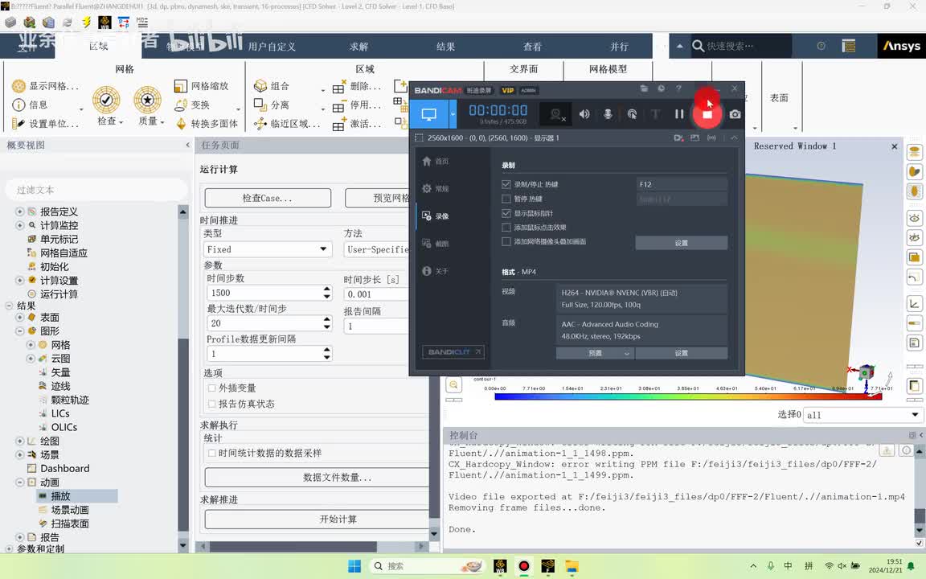This screenshot has height=579, width=926.
Task: Click 临近区域 adjacency icon
Action: coord(260,124)
